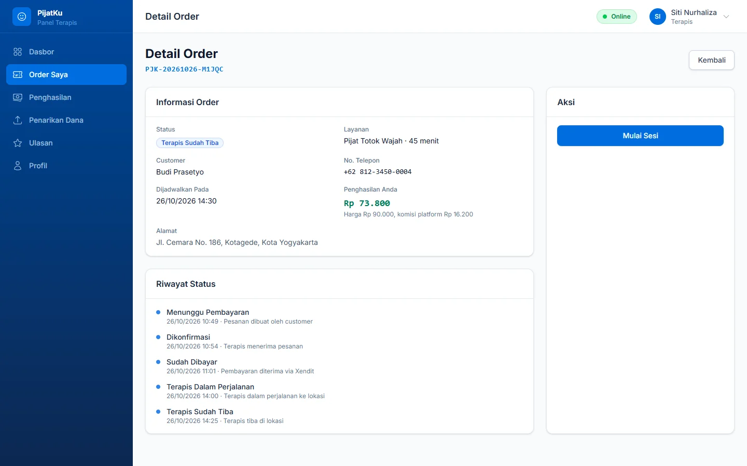Screen dimensions: 747x466
Task: Click the SI user avatar
Action: click(x=657, y=17)
